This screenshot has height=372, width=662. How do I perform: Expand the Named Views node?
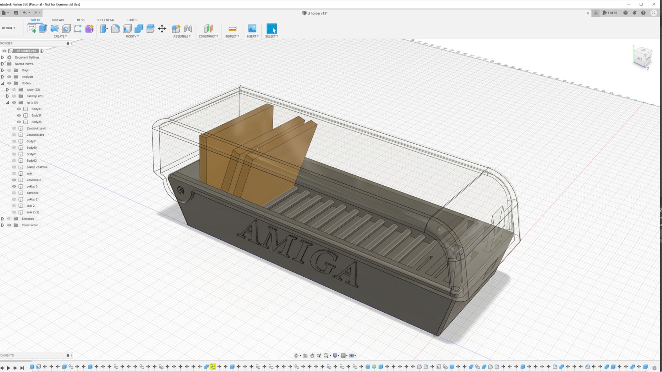(x=3, y=64)
